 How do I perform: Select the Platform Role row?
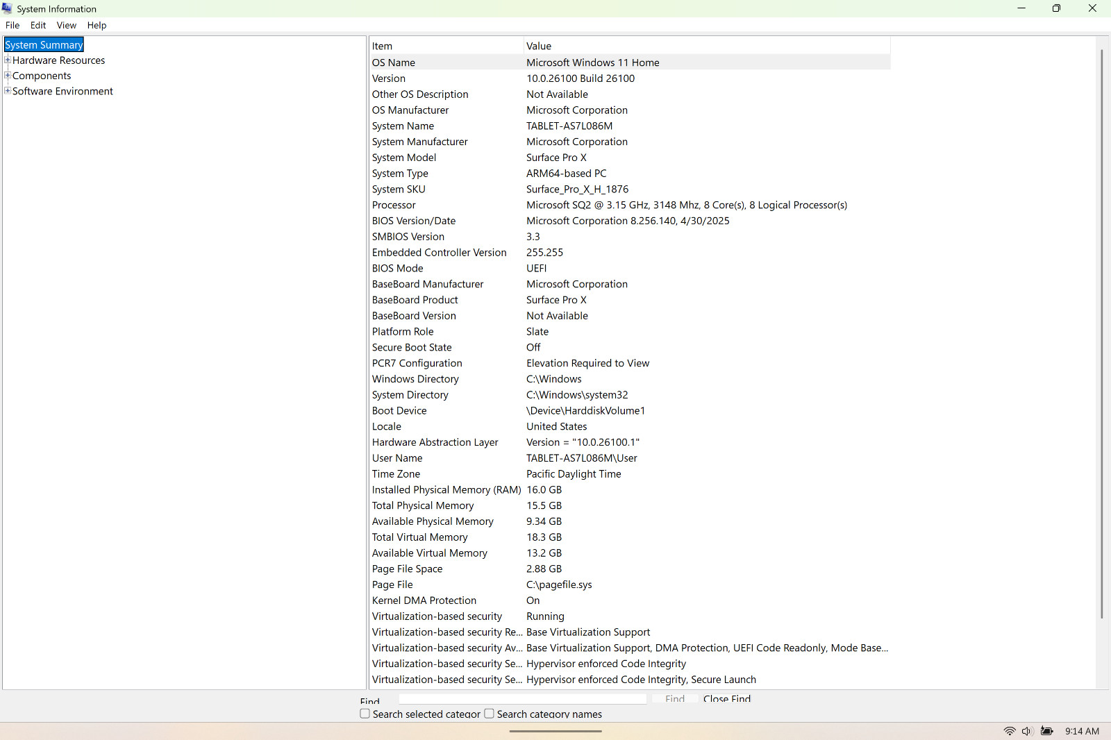tap(630, 332)
